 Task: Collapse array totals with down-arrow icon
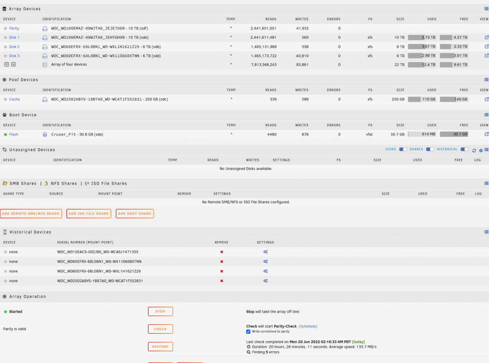click(x=6, y=65)
